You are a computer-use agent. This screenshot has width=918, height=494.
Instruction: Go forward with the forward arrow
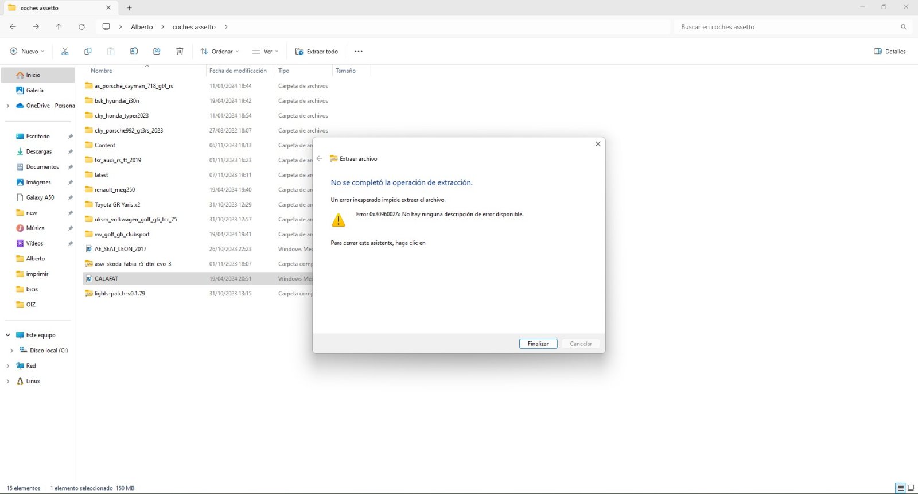(36, 27)
